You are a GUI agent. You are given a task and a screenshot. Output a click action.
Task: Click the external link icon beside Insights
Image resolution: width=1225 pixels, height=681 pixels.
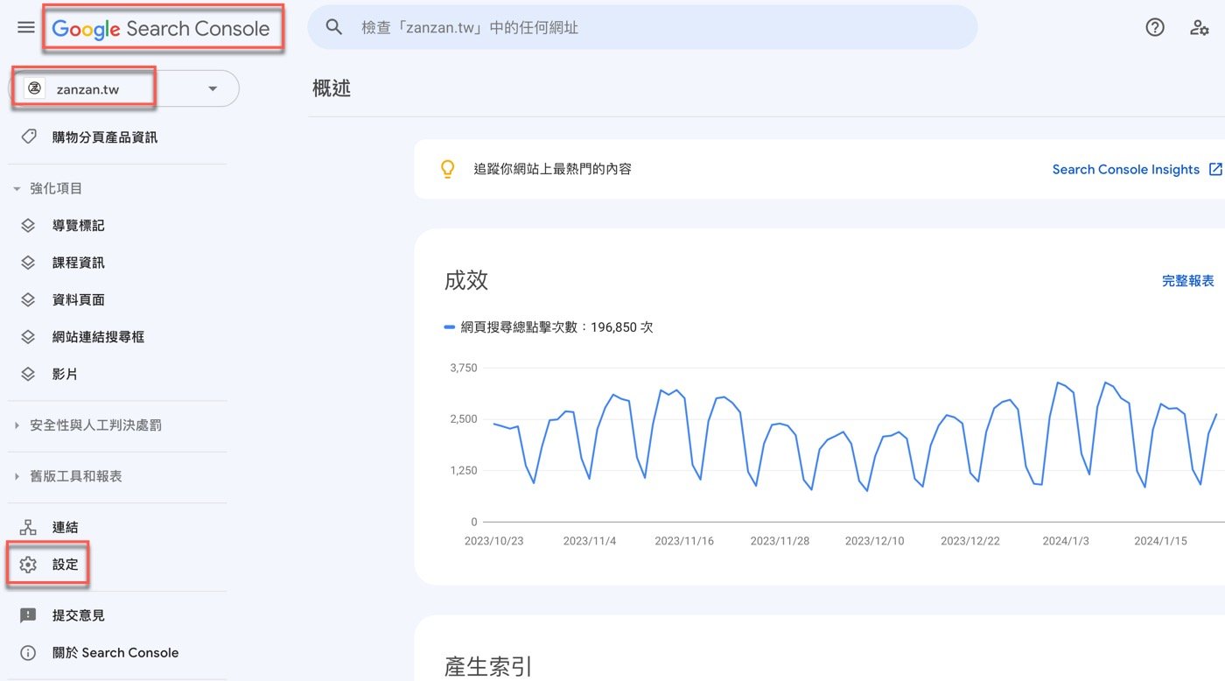(1215, 169)
